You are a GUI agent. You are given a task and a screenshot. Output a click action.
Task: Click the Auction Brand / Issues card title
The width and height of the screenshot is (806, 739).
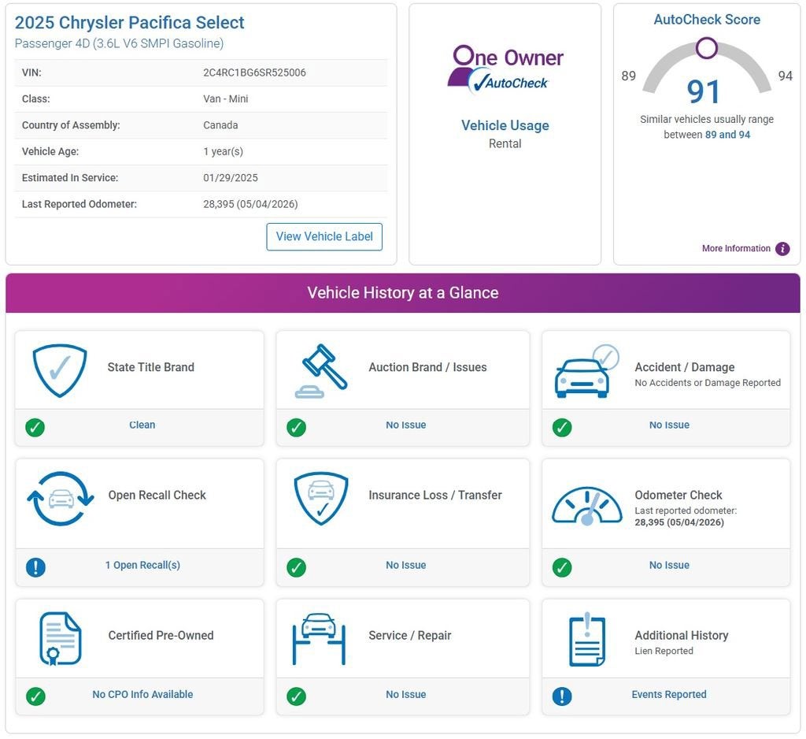click(x=427, y=367)
